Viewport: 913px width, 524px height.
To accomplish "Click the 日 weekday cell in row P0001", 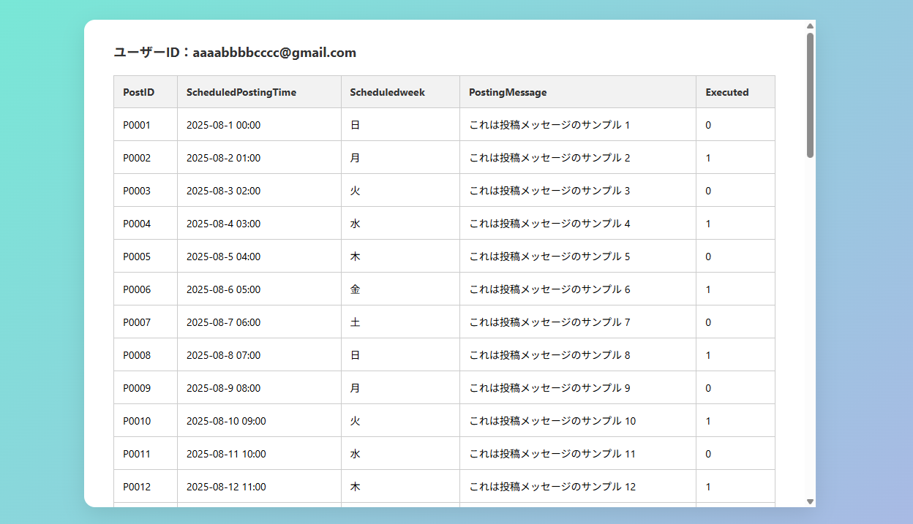I will coord(400,125).
